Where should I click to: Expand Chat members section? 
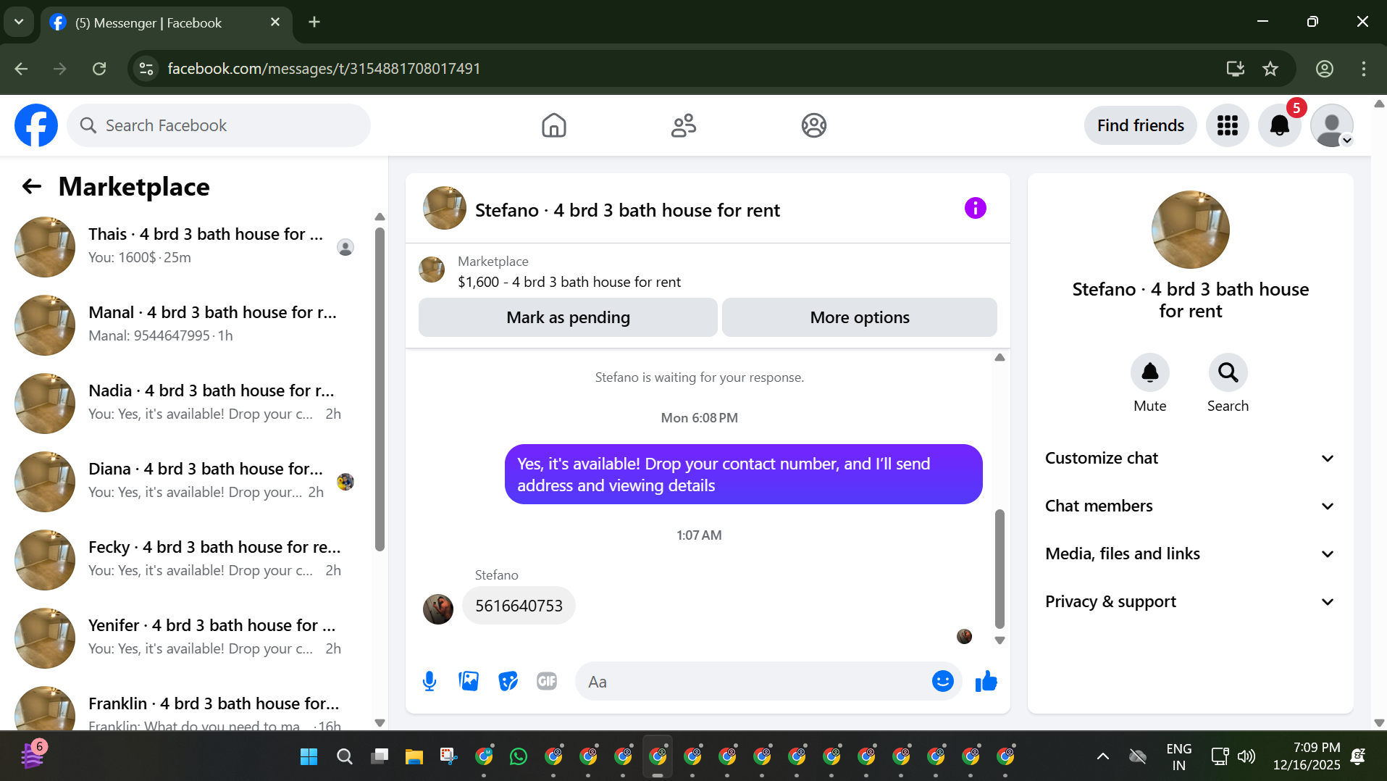[1190, 506]
